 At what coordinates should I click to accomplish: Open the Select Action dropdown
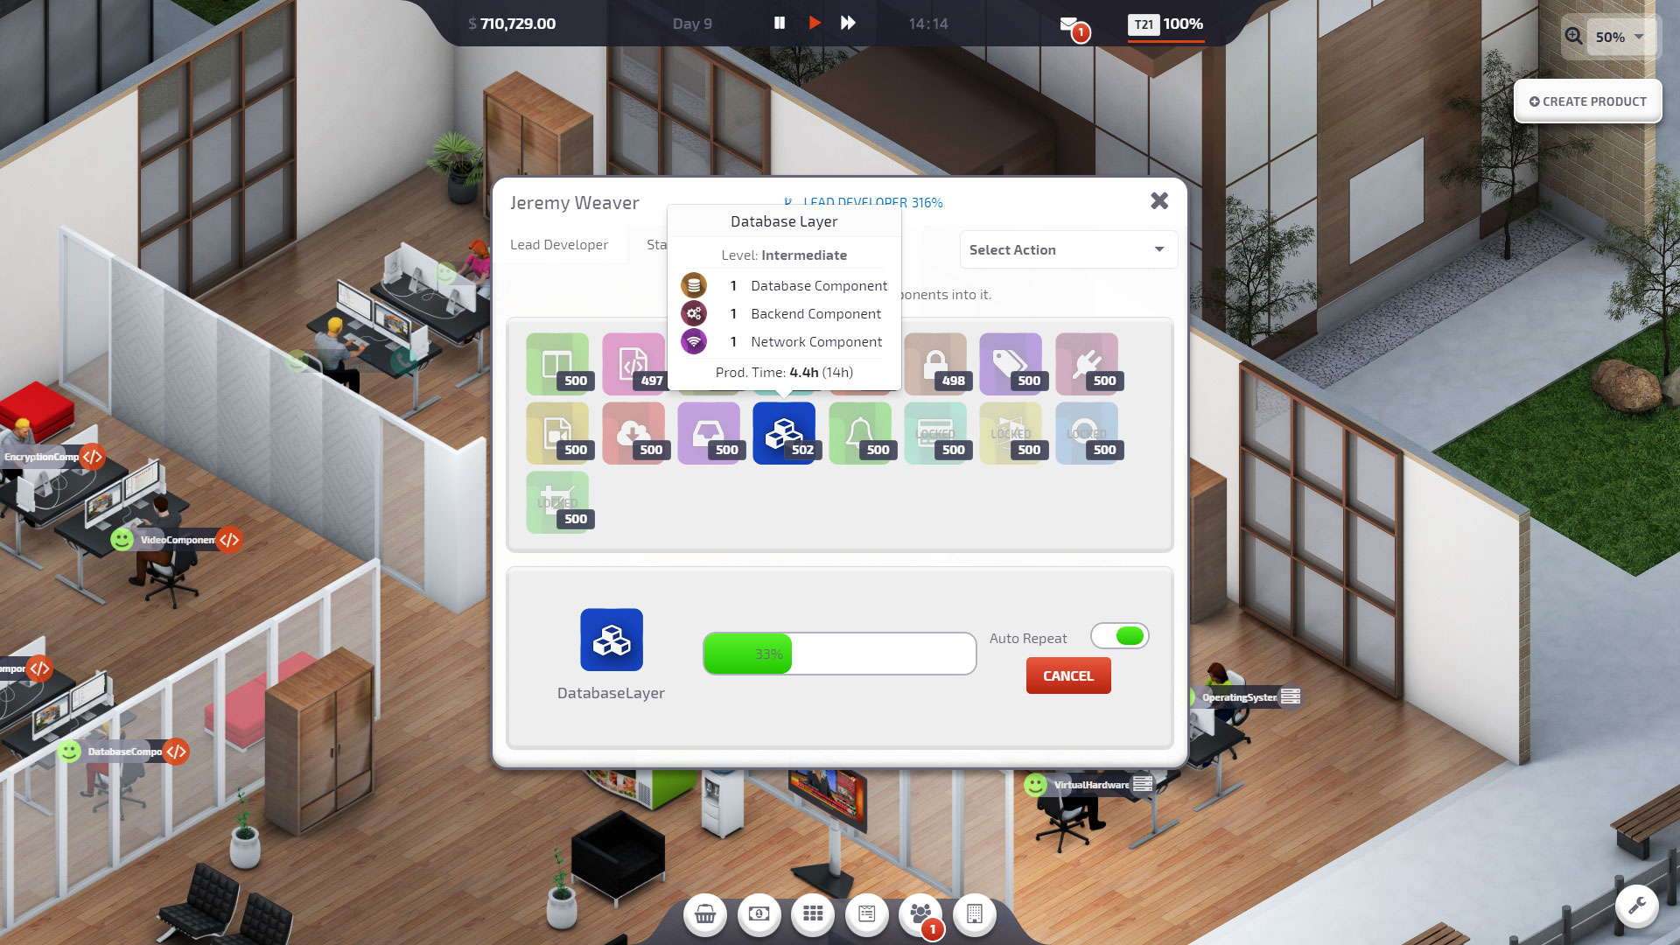[x=1065, y=249]
